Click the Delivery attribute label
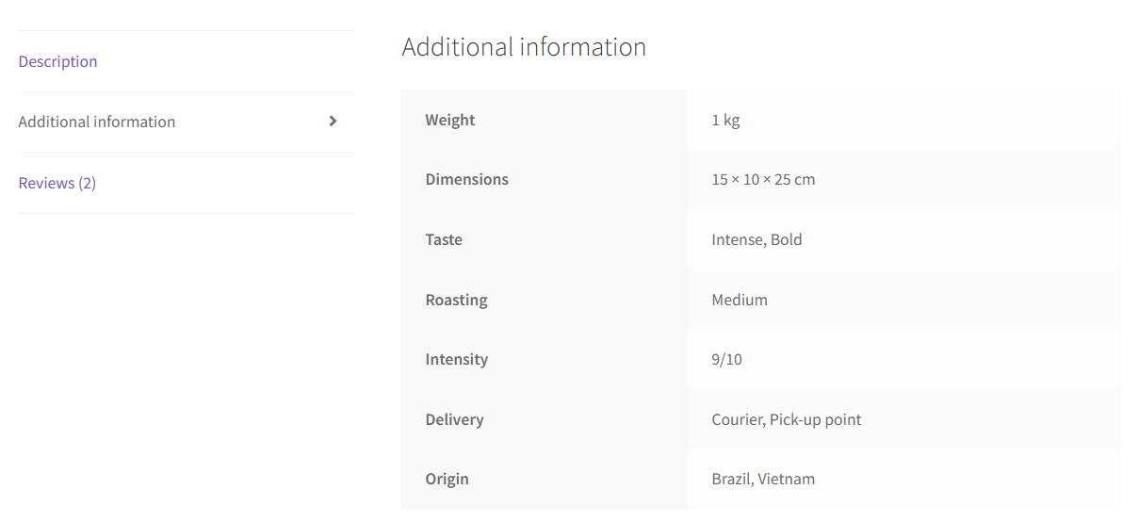Viewport: 1139px width, 522px height. [454, 419]
